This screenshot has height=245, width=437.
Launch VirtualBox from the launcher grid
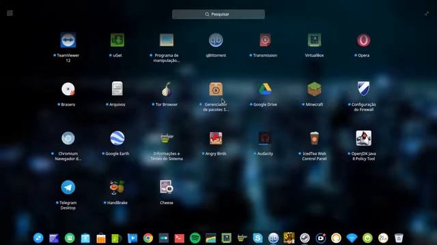click(x=314, y=40)
